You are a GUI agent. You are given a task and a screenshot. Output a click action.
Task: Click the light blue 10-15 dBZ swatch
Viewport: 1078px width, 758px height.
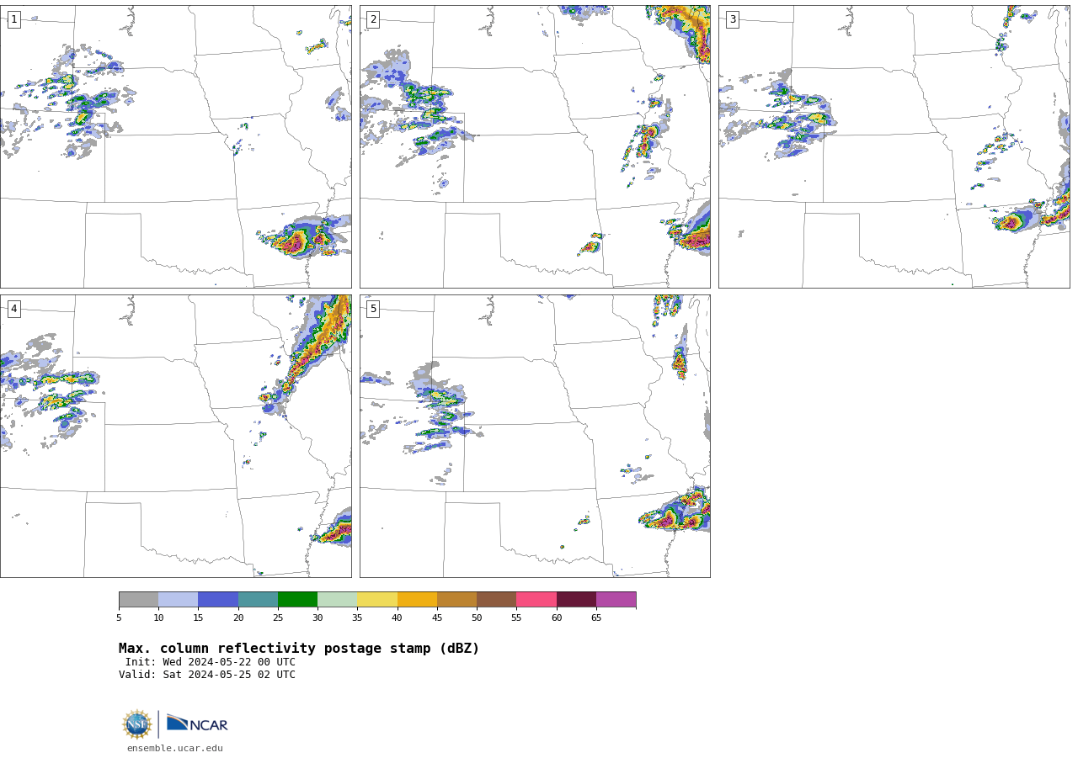179,600
